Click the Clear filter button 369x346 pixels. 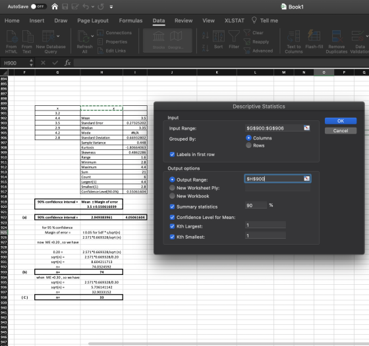(x=254, y=33)
